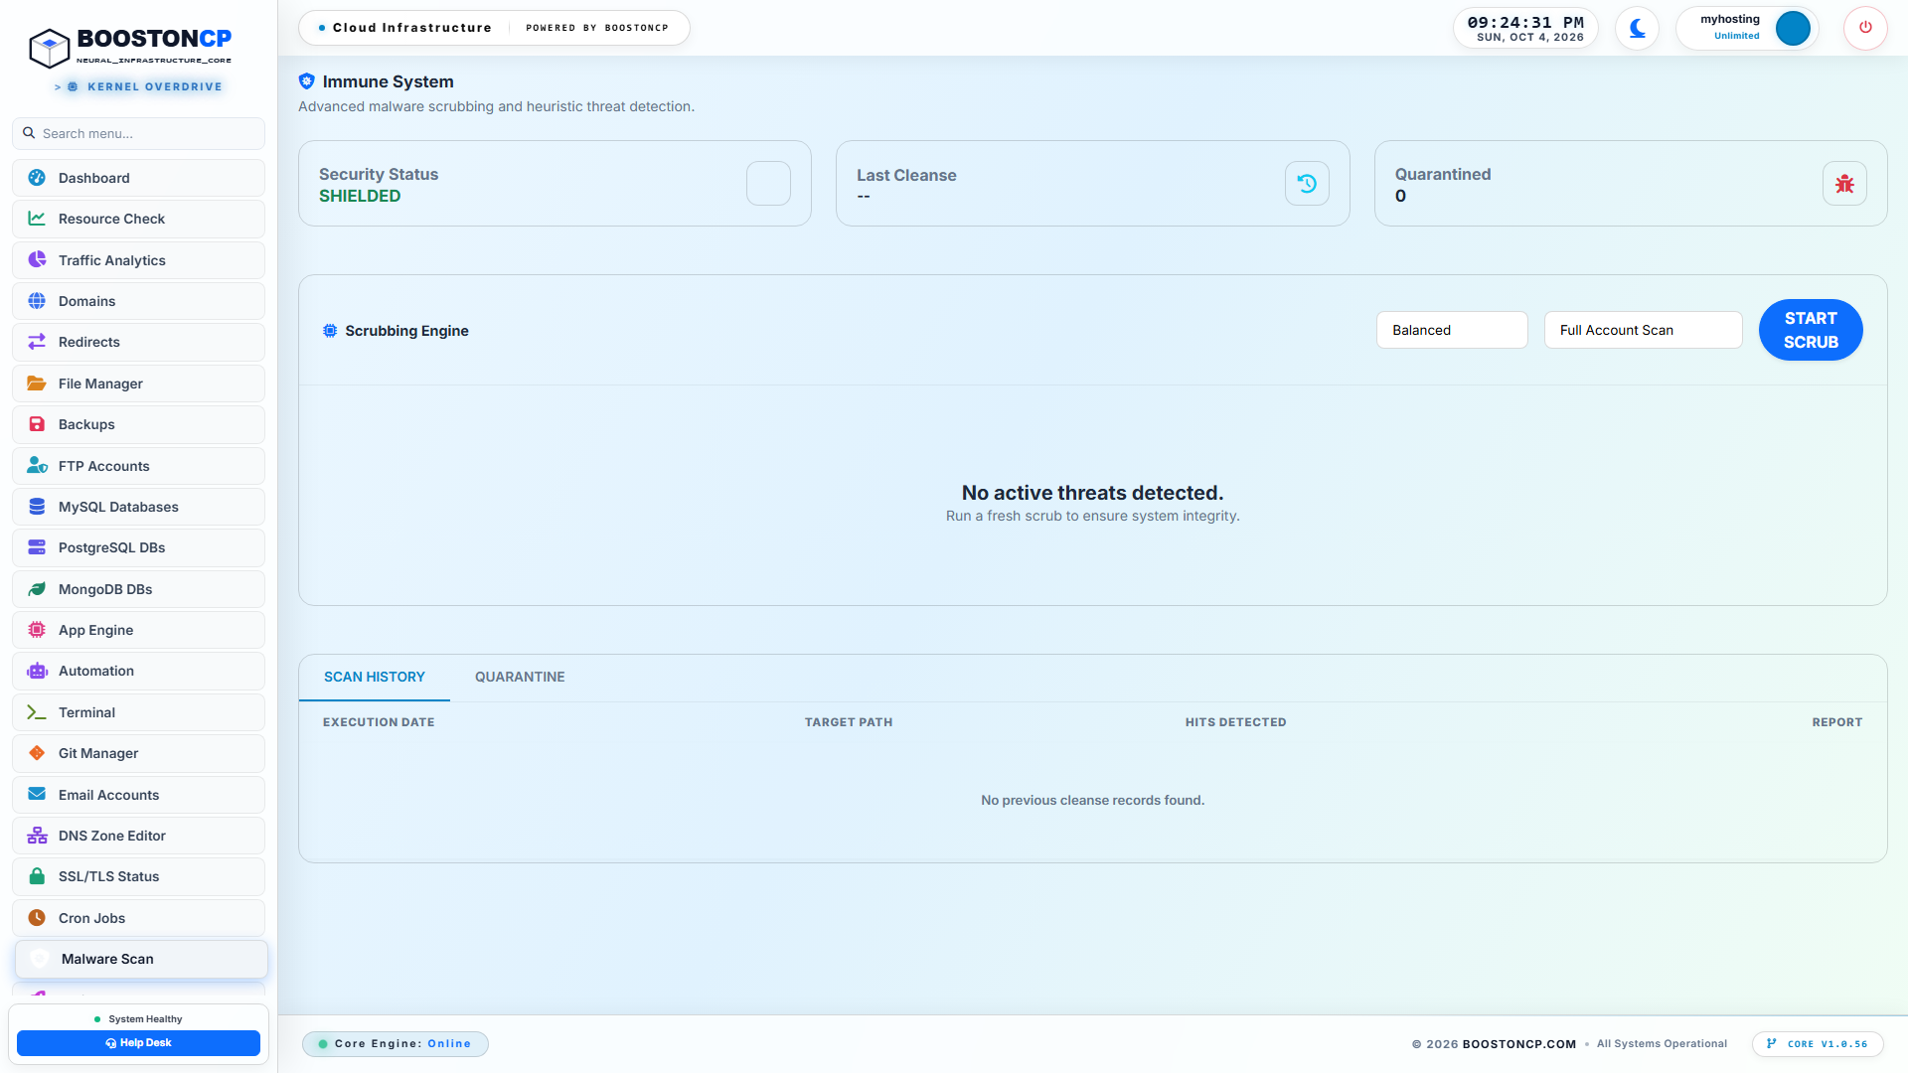
Task: Open Domains globe icon
Action: click(37, 301)
